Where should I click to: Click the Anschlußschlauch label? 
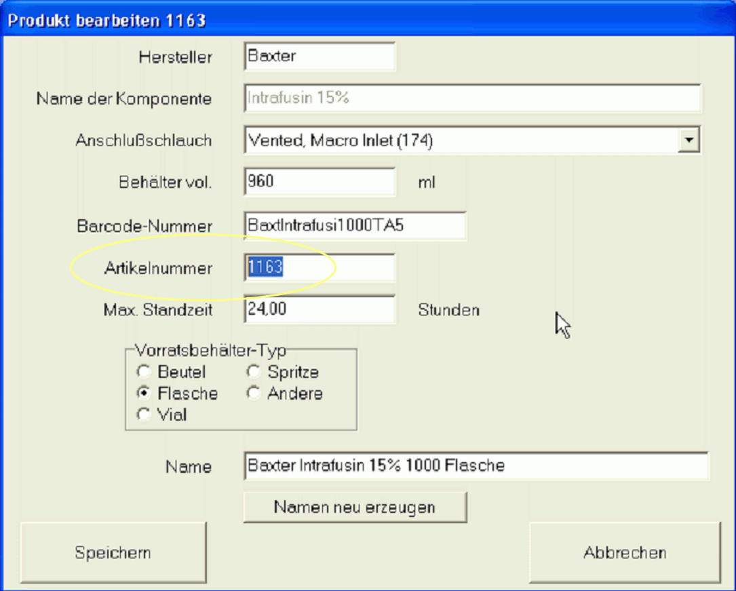pos(144,140)
